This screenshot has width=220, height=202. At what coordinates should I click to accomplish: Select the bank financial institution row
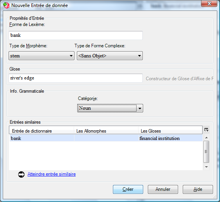coord(106,138)
